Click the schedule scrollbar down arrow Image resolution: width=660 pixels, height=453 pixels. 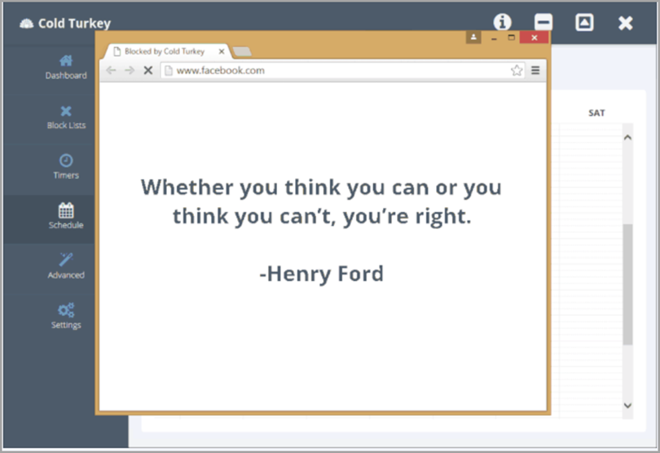pos(627,406)
